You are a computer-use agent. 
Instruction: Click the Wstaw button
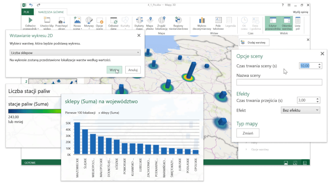tap(114, 70)
